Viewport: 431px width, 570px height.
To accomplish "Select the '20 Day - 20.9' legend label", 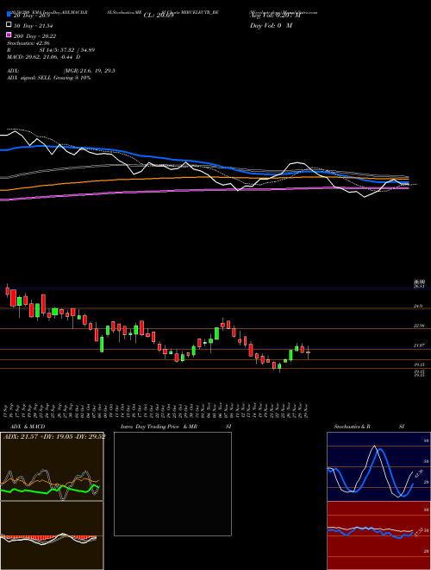I will pyautogui.click(x=30, y=16).
